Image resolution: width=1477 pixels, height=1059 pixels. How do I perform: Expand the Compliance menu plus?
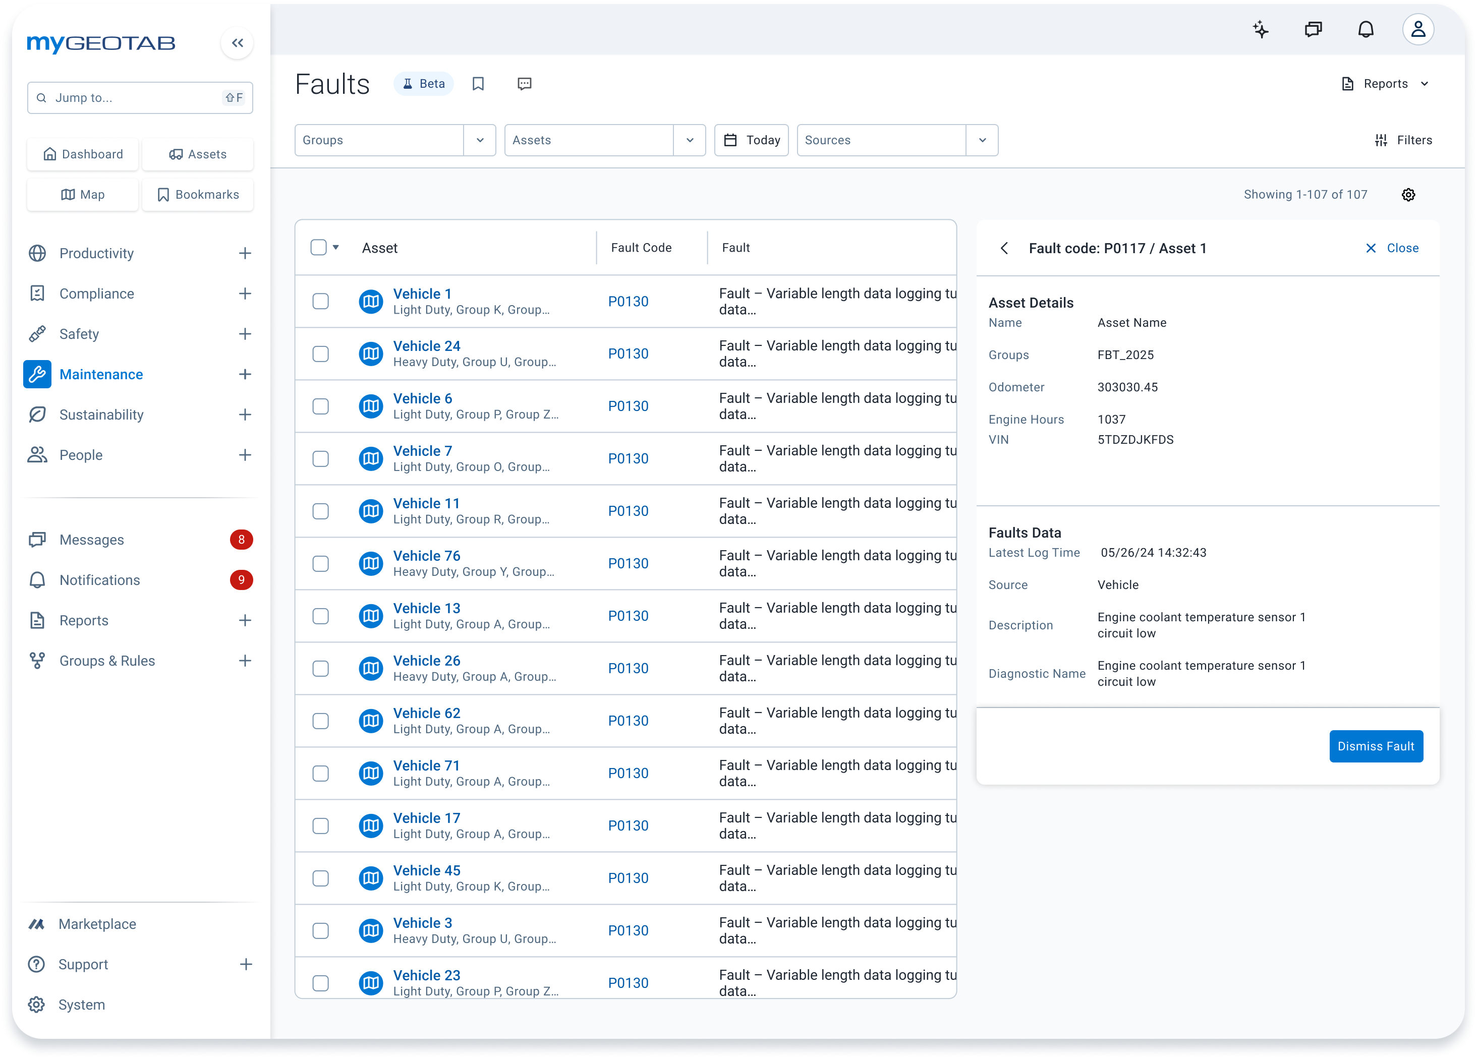pyautogui.click(x=245, y=293)
